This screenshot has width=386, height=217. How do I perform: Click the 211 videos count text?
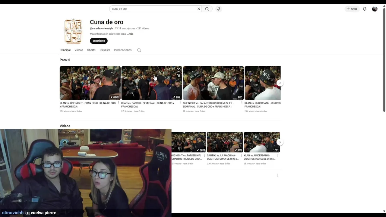pos(143,28)
